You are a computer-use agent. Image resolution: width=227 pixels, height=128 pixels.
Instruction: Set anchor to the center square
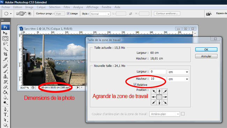click(x=159, y=97)
